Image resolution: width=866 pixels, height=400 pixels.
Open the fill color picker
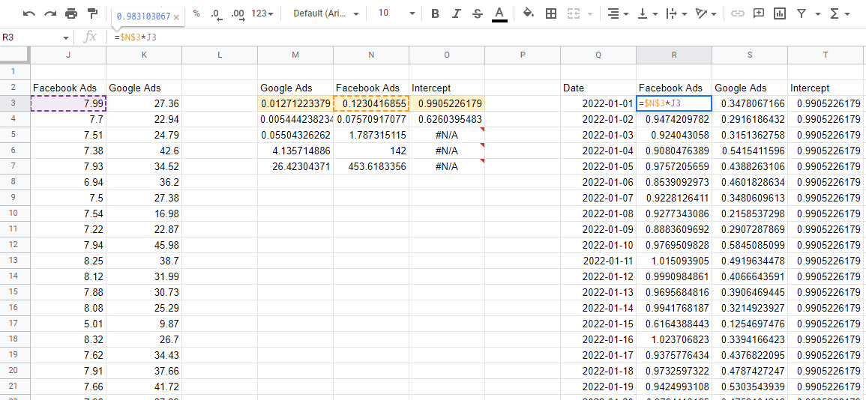tap(529, 13)
